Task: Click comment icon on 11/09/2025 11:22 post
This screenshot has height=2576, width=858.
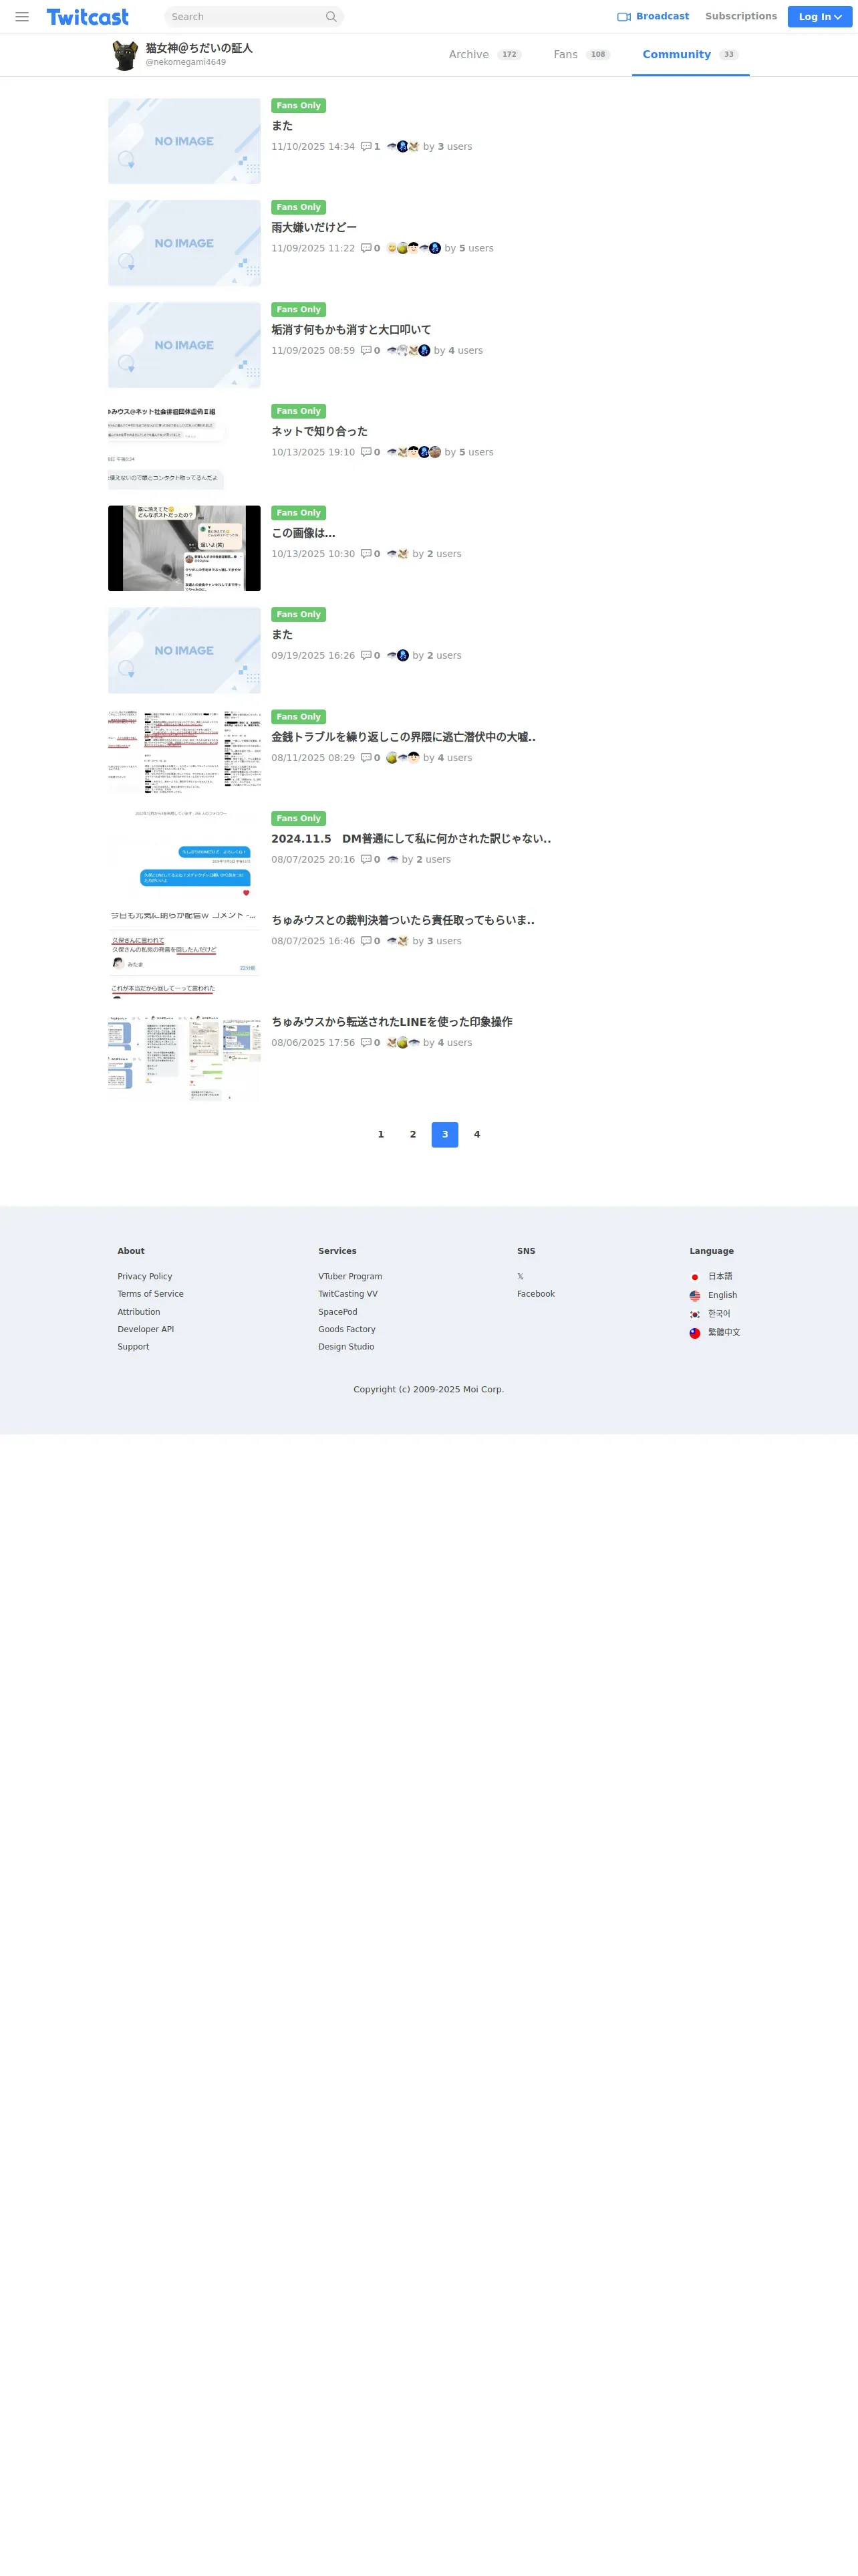Action: tap(366, 249)
